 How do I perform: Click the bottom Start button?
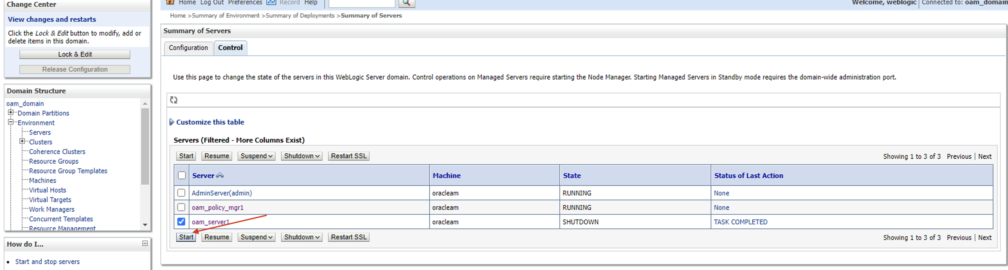click(186, 237)
